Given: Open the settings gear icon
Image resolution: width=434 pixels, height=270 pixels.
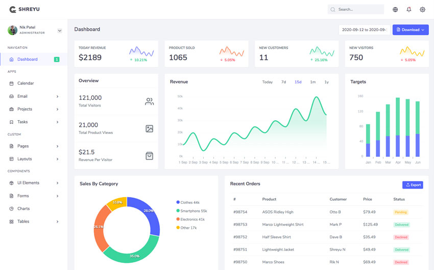Looking at the screenshot, I should point(422,9).
